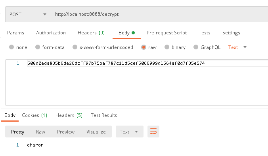This screenshot has width=268, height=156.
Task: Go to the Tests tab
Action: point(205,33)
